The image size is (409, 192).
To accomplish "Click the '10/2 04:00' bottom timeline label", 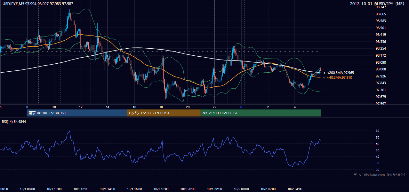I will tap(295, 189).
